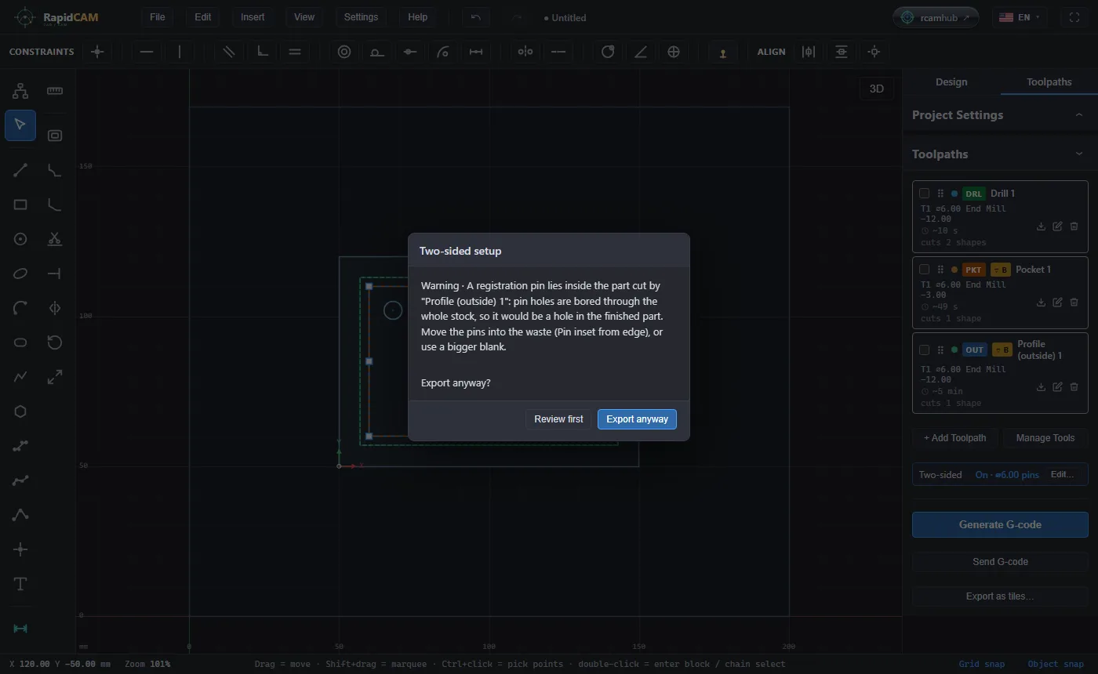Viewport: 1098px width, 674px height.
Task: Open the Settings menu
Action: [361, 17]
